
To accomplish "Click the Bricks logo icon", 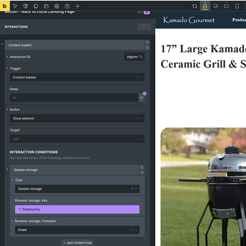I will tap(5, 6).
